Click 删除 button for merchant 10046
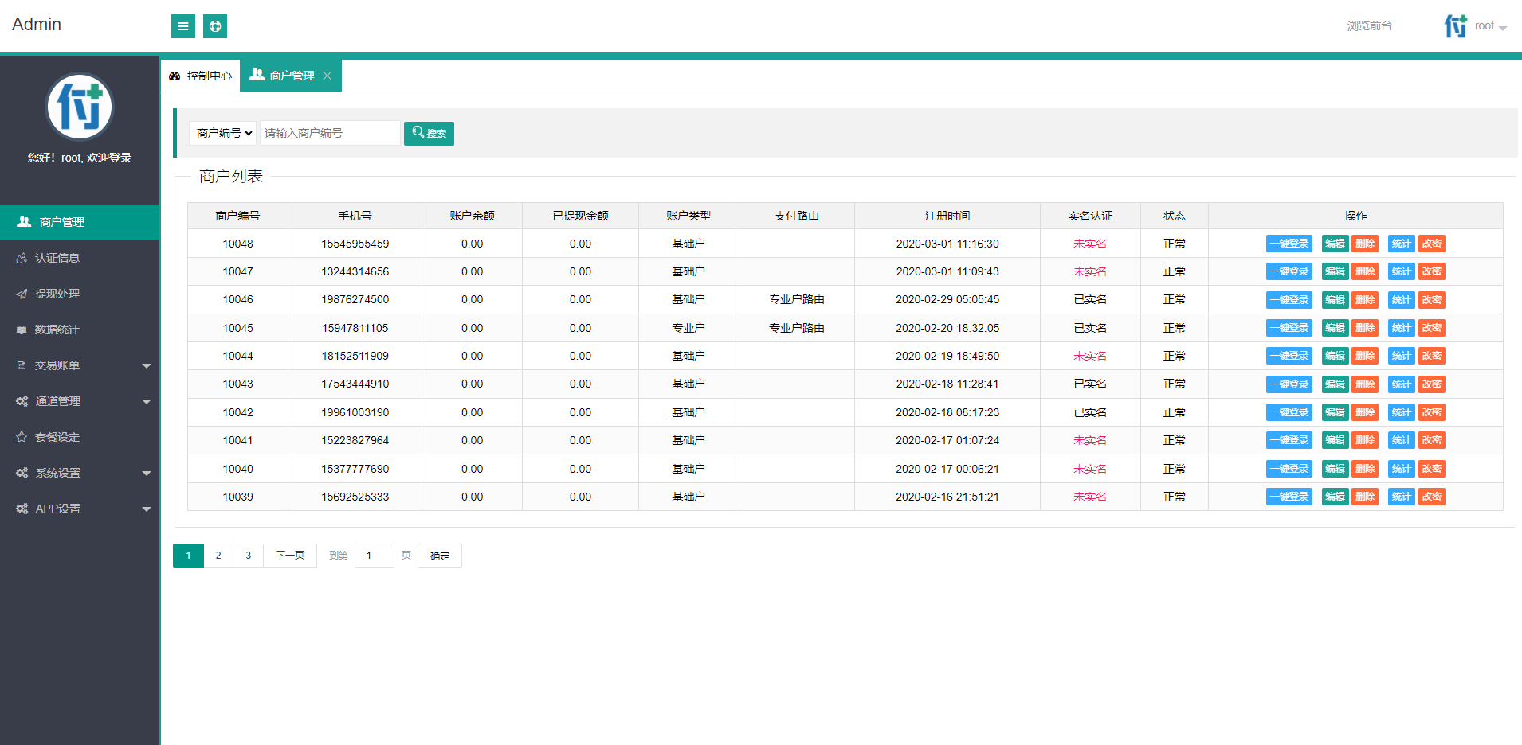The width and height of the screenshot is (1522, 745). [1365, 300]
